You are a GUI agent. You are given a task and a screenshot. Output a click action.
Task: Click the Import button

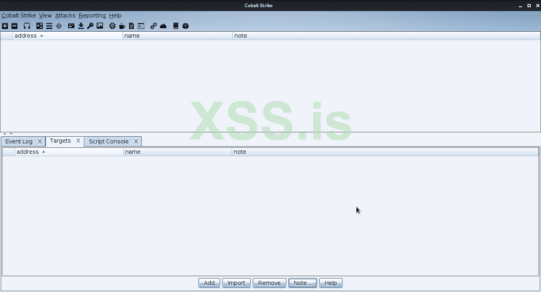click(236, 283)
